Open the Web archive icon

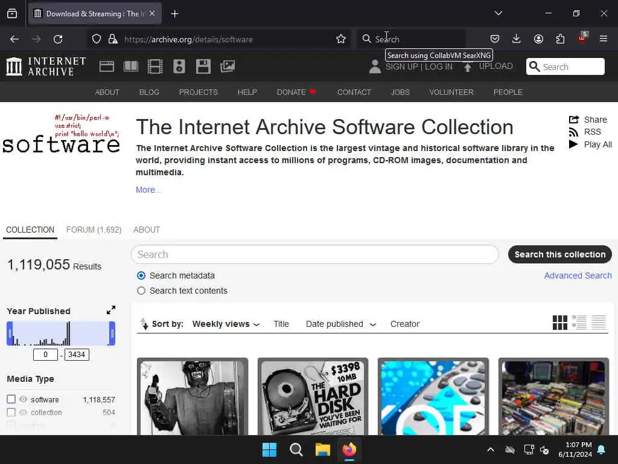coord(106,66)
